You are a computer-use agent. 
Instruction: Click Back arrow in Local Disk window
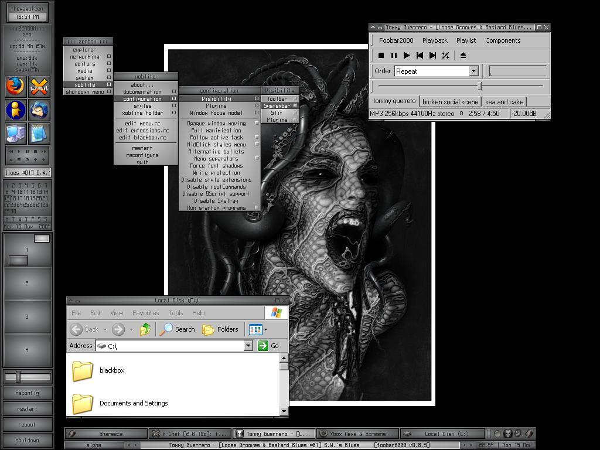click(76, 329)
